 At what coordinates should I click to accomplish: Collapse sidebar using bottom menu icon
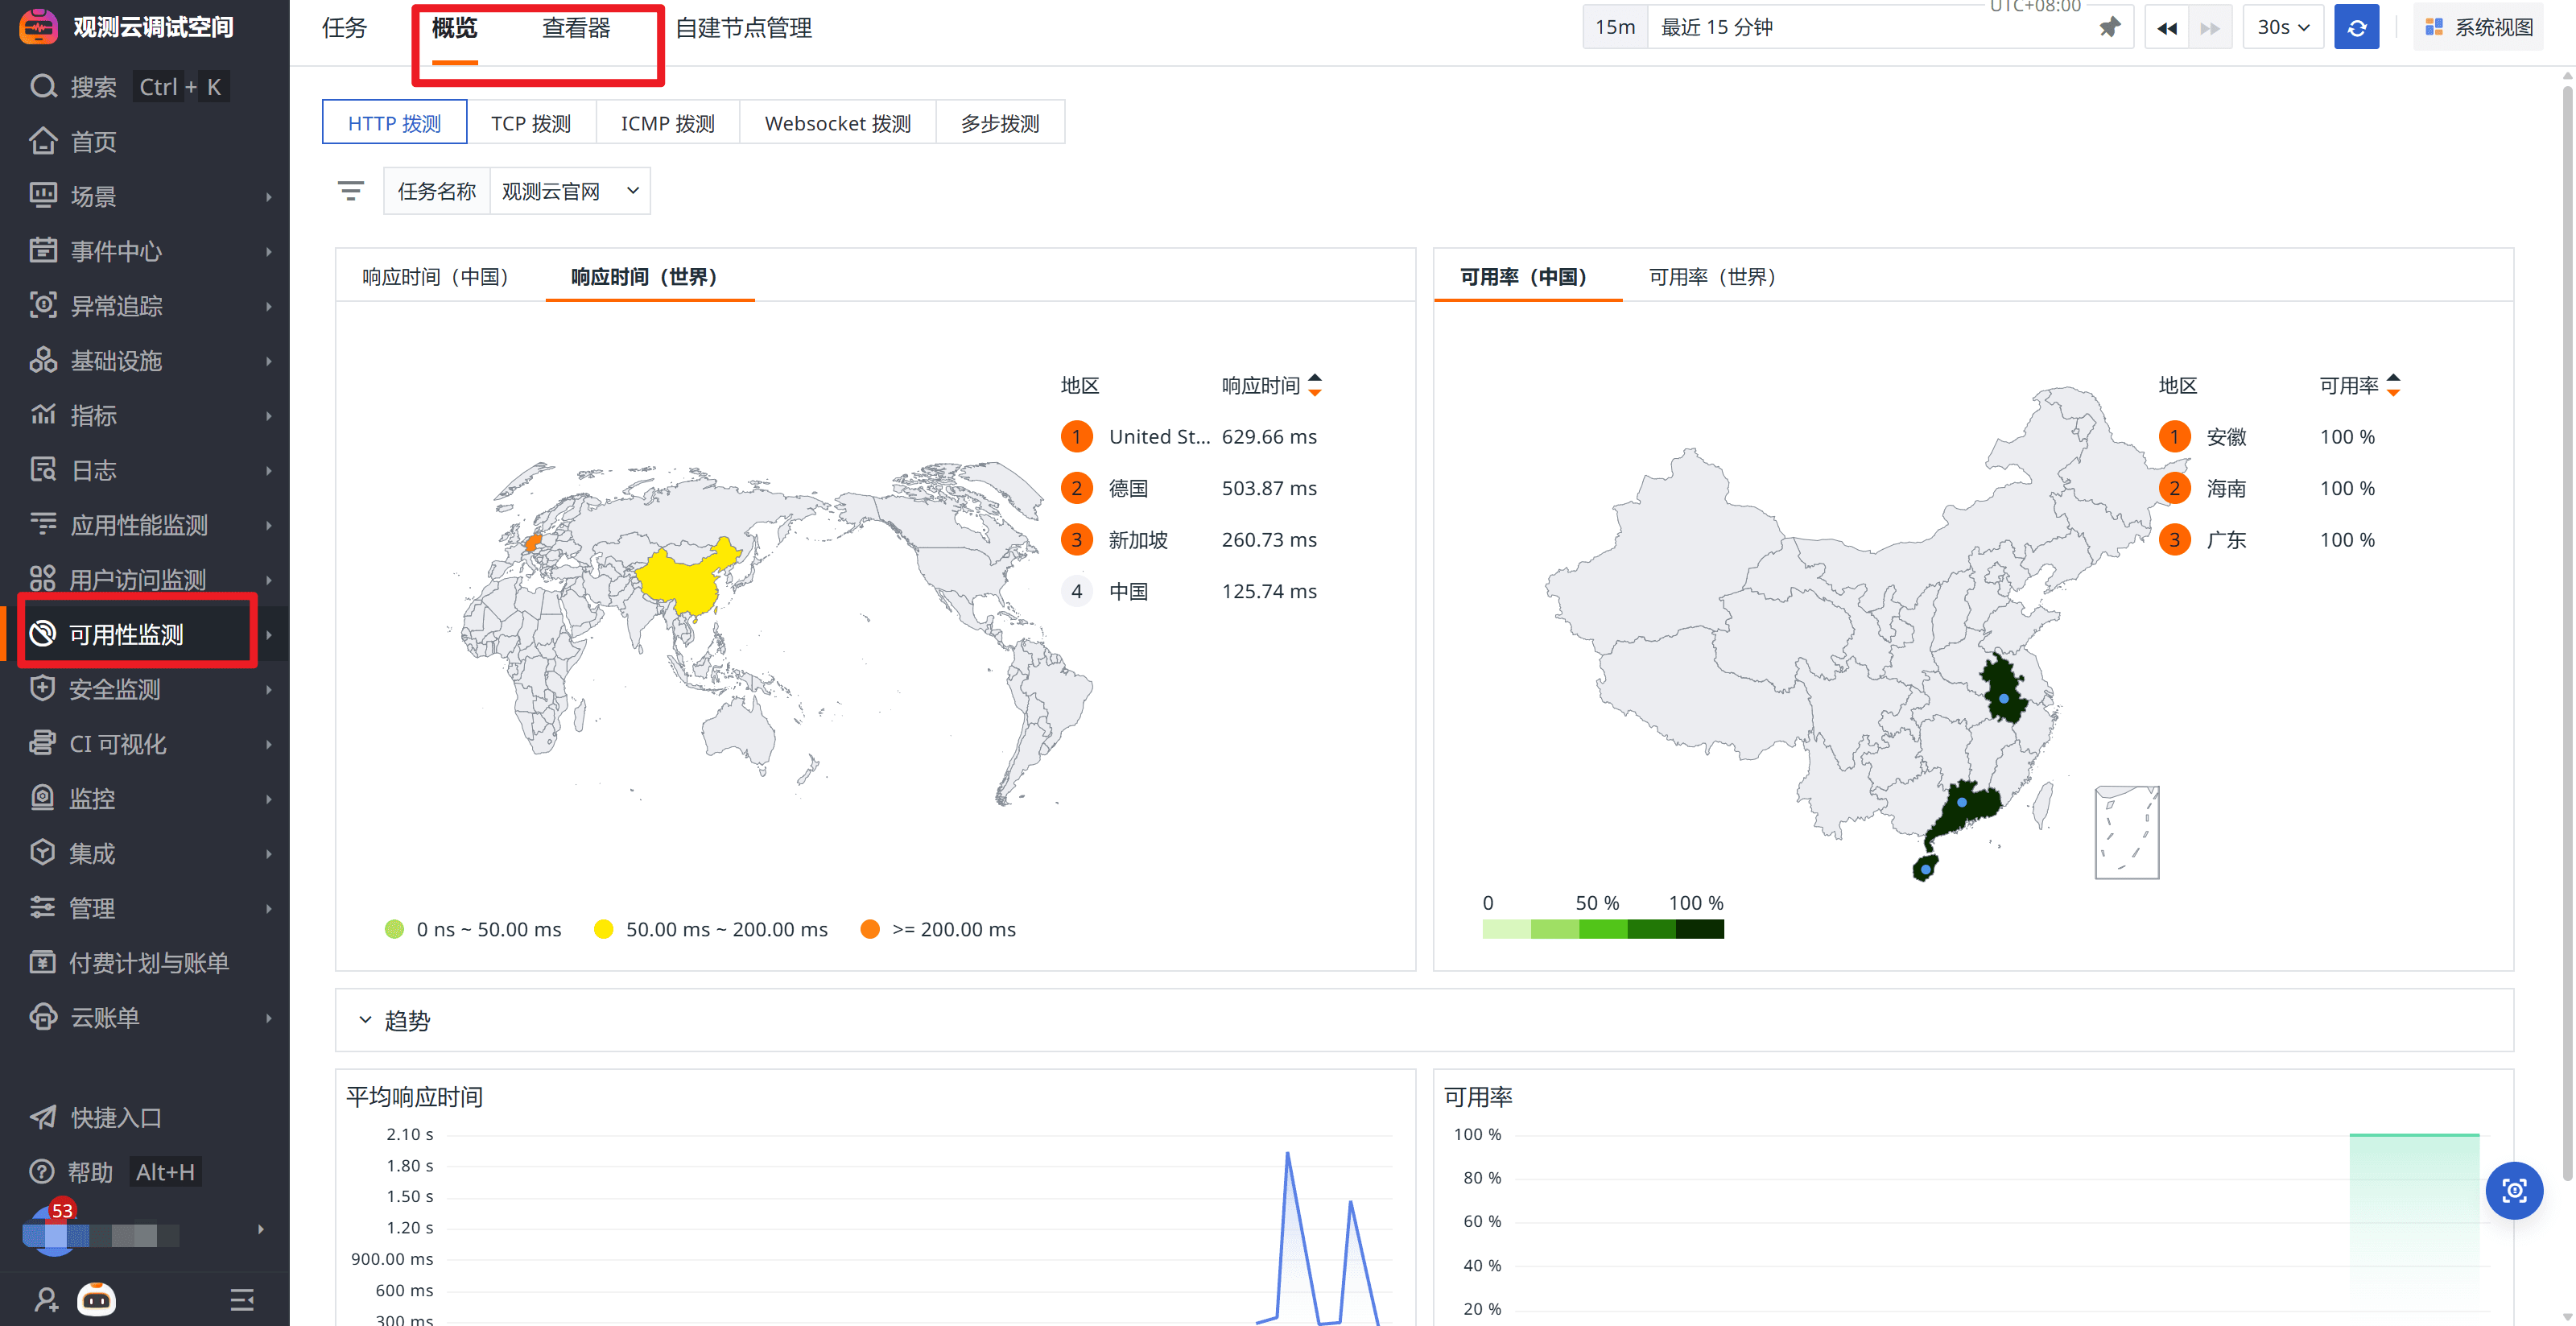242,1299
